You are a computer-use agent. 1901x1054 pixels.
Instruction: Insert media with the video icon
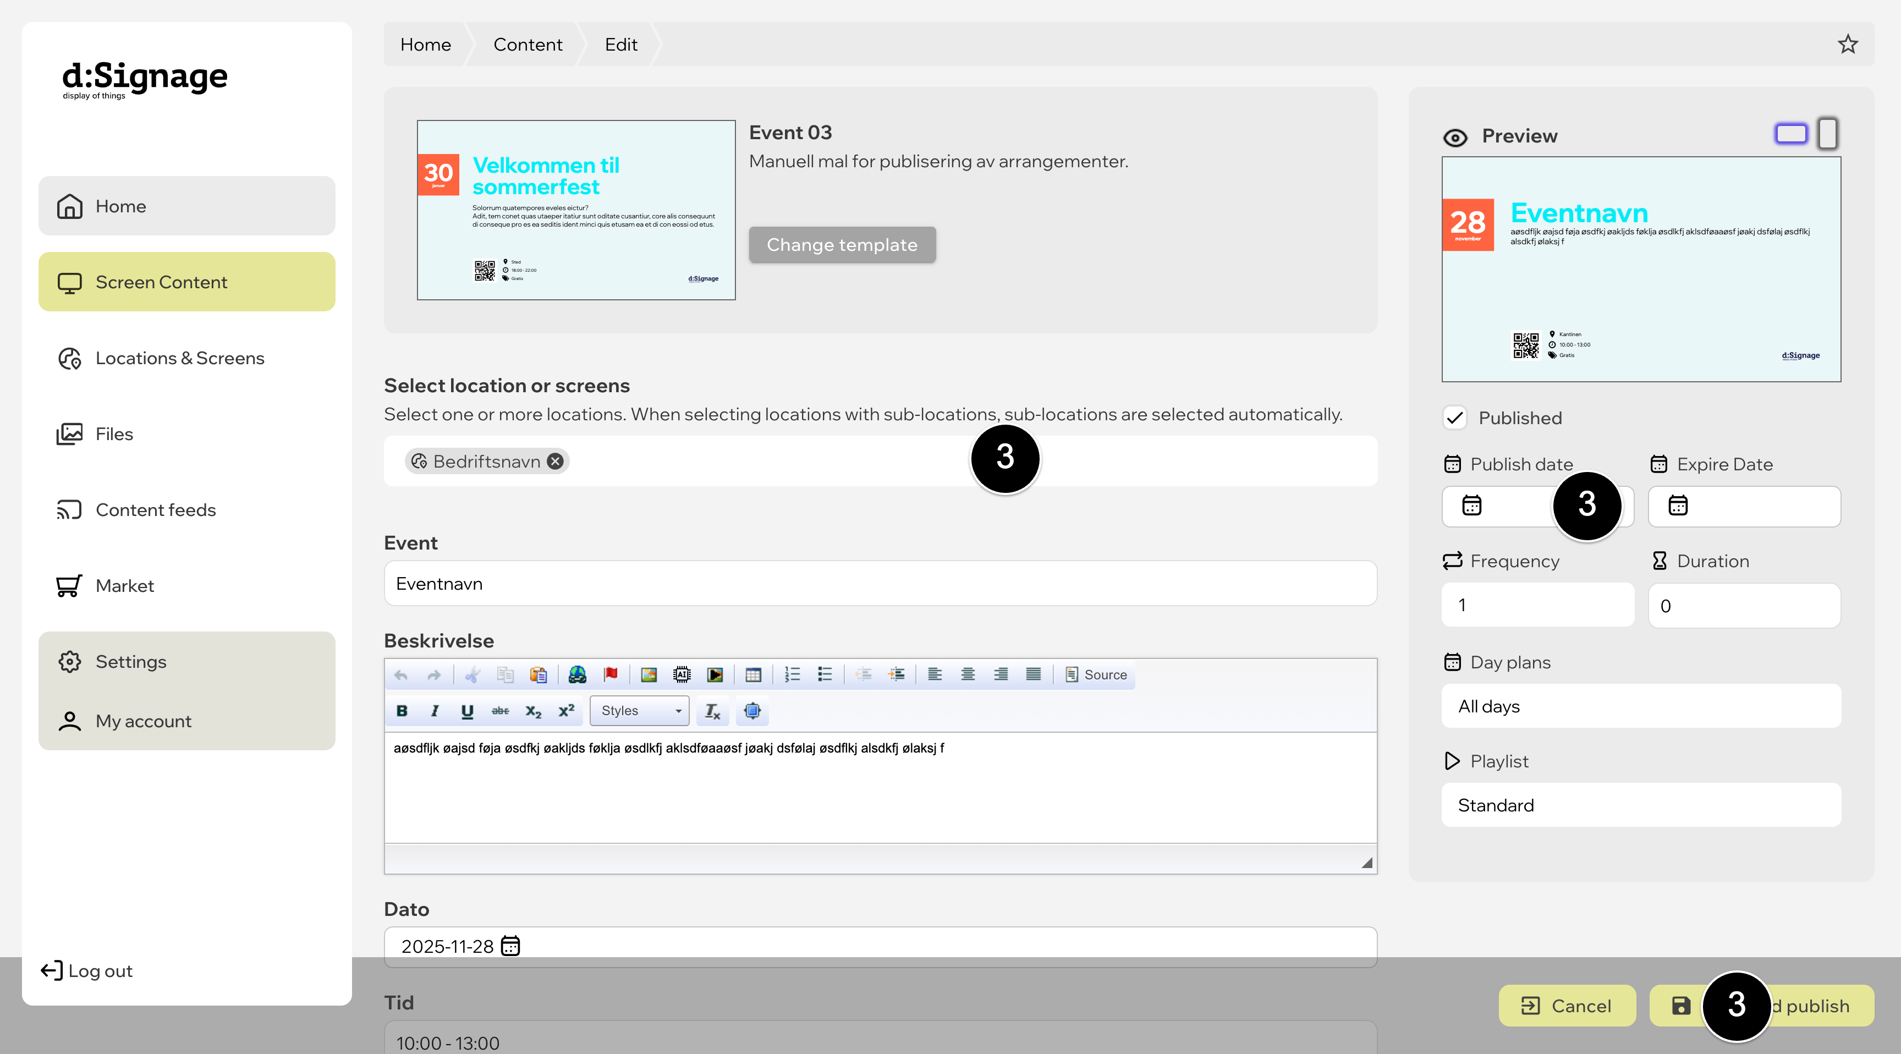(715, 674)
